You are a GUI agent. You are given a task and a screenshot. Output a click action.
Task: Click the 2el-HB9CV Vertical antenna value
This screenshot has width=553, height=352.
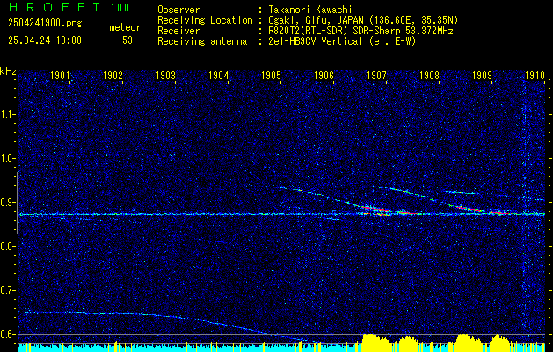click(x=341, y=41)
